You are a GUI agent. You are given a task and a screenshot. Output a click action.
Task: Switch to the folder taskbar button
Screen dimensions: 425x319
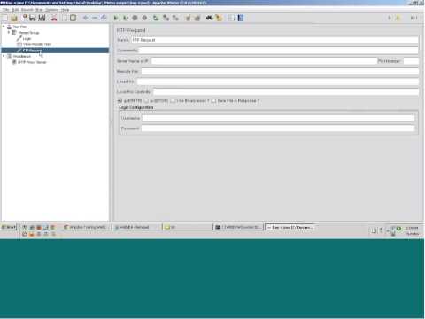click(x=188, y=227)
